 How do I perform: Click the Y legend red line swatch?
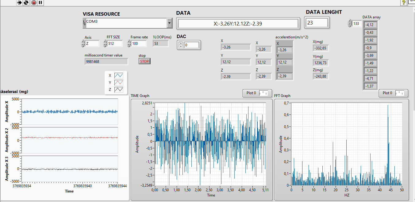point(119,83)
